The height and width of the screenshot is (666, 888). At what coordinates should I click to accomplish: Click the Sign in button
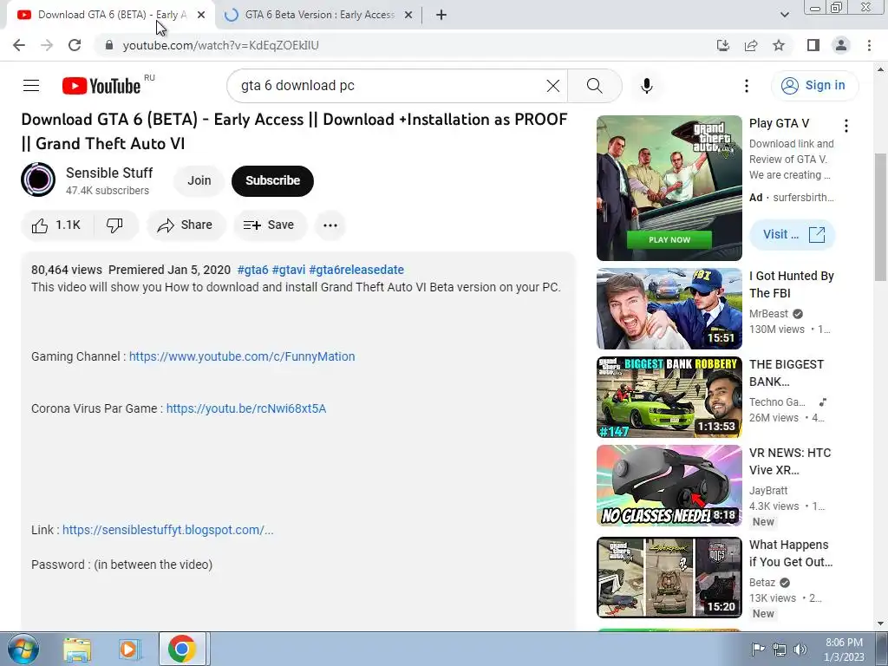click(814, 86)
